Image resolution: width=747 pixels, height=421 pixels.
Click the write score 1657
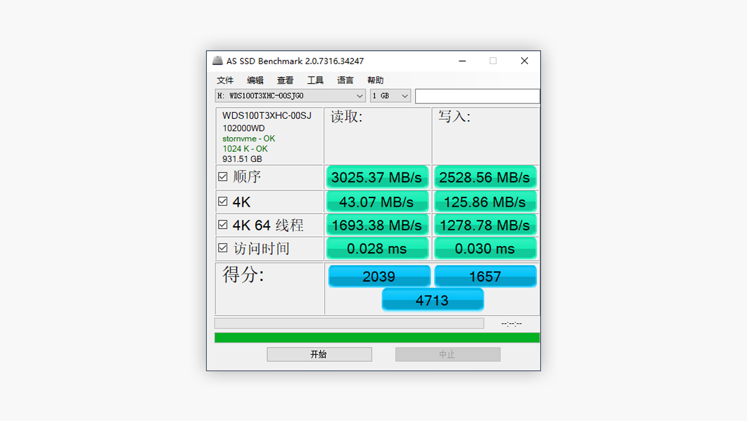tap(485, 277)
